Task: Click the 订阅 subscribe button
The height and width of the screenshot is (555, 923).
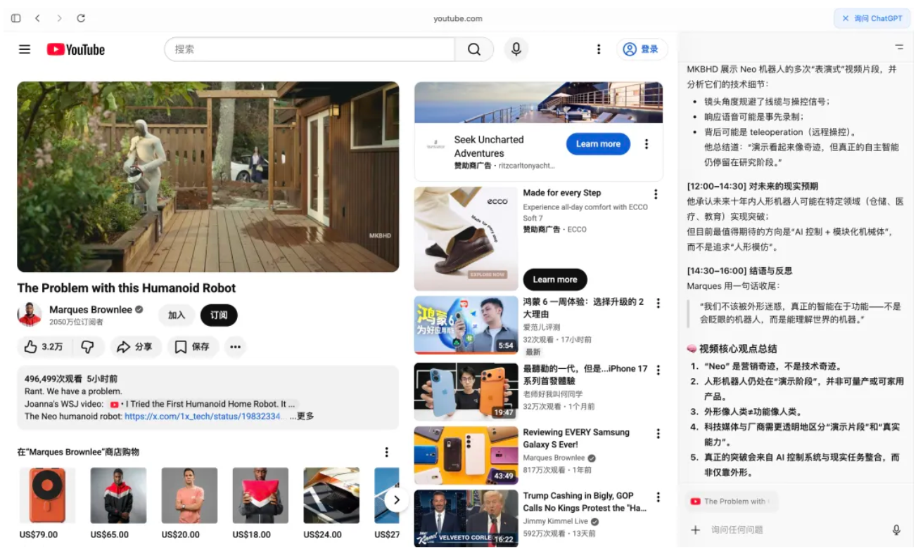Action: point(219,315)
